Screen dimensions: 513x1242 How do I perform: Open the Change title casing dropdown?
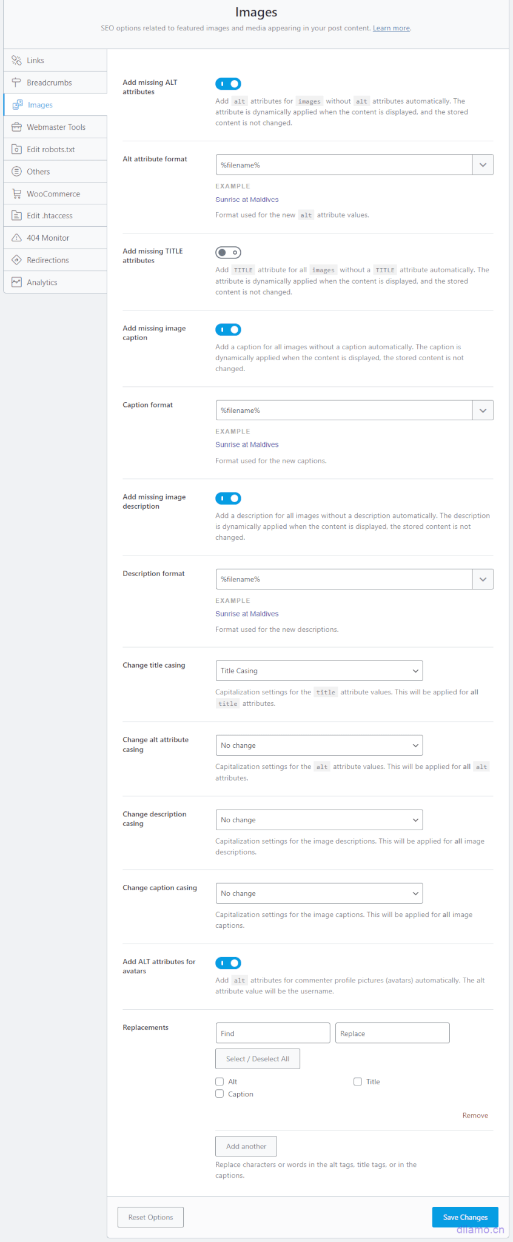pyautogui.click(x=319, y=671)
